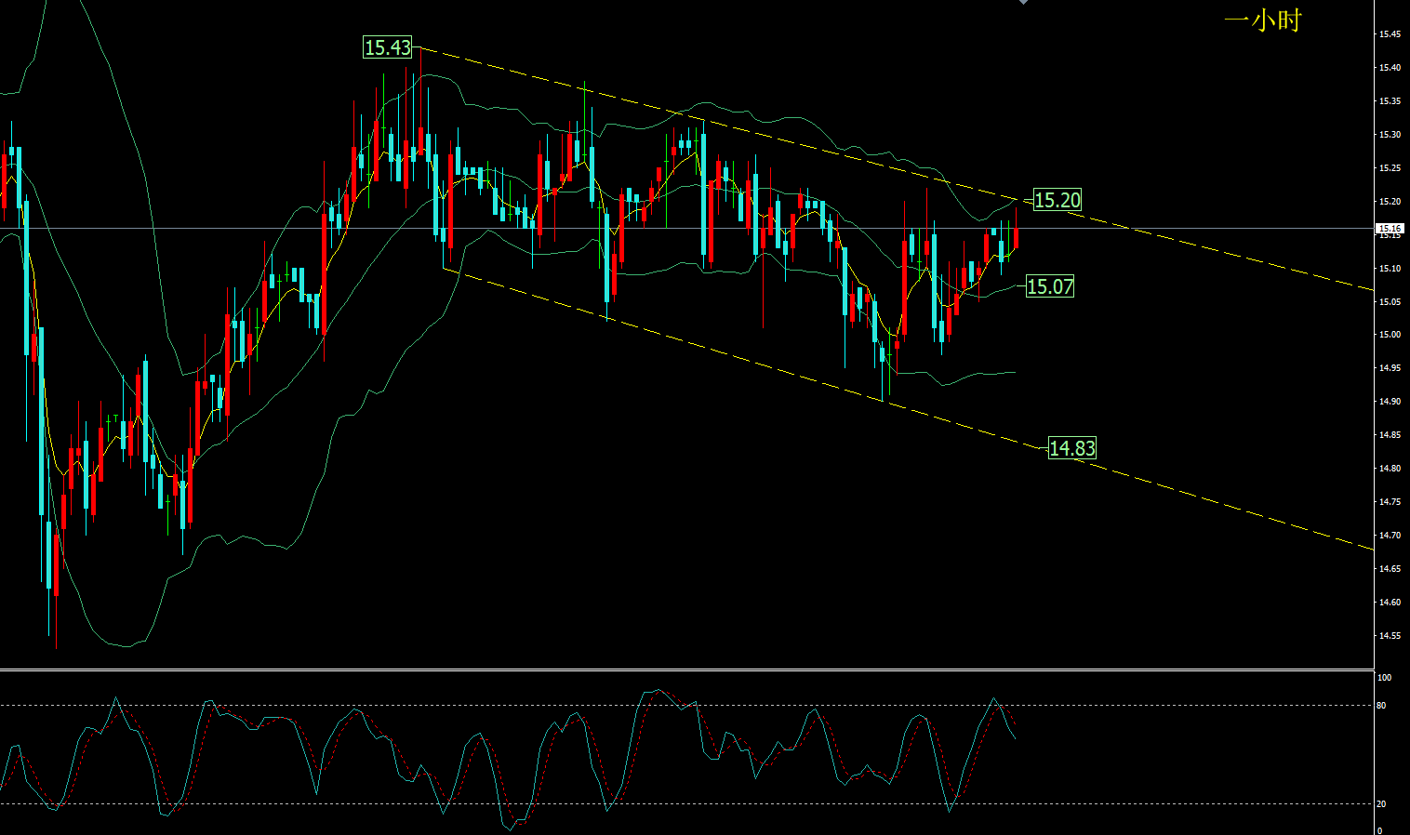The height and width of the screenshot is (835, 1410).
Task: Click the 15.05 tick on the price axis
Action: point(1390,302)
